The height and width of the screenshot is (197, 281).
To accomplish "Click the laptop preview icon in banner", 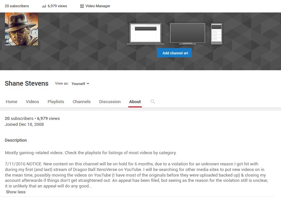I will point(145,34).
